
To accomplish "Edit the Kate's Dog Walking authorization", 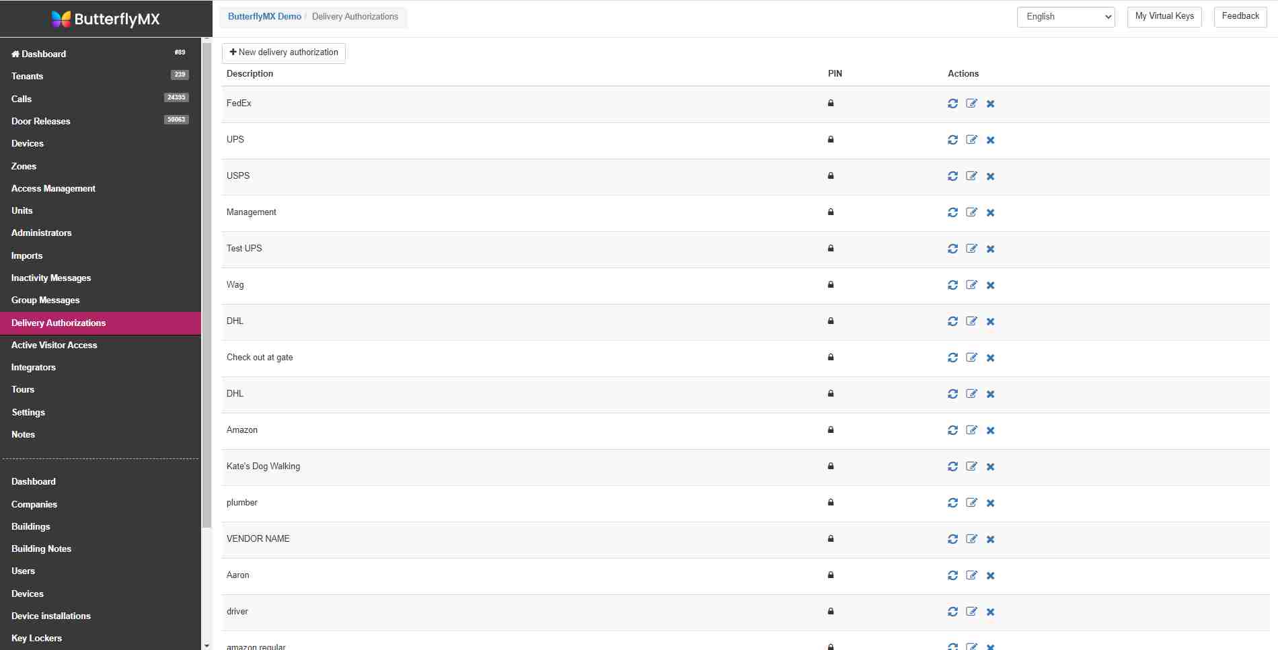I will tap(971, 466).
